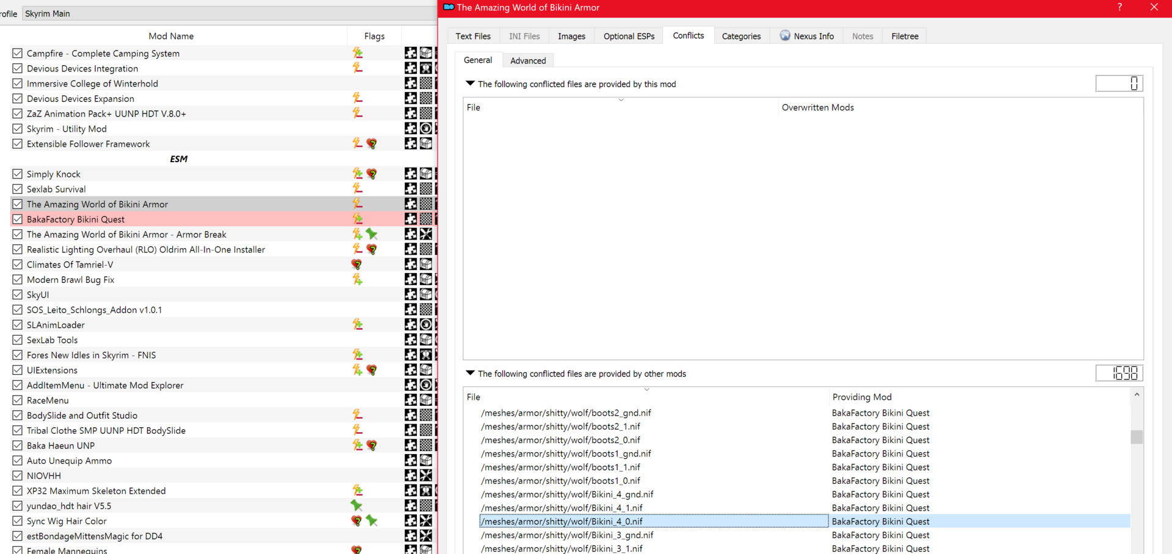
Task: Click the heart flag on Climates Of Tamriel-V
Action: 357,265
